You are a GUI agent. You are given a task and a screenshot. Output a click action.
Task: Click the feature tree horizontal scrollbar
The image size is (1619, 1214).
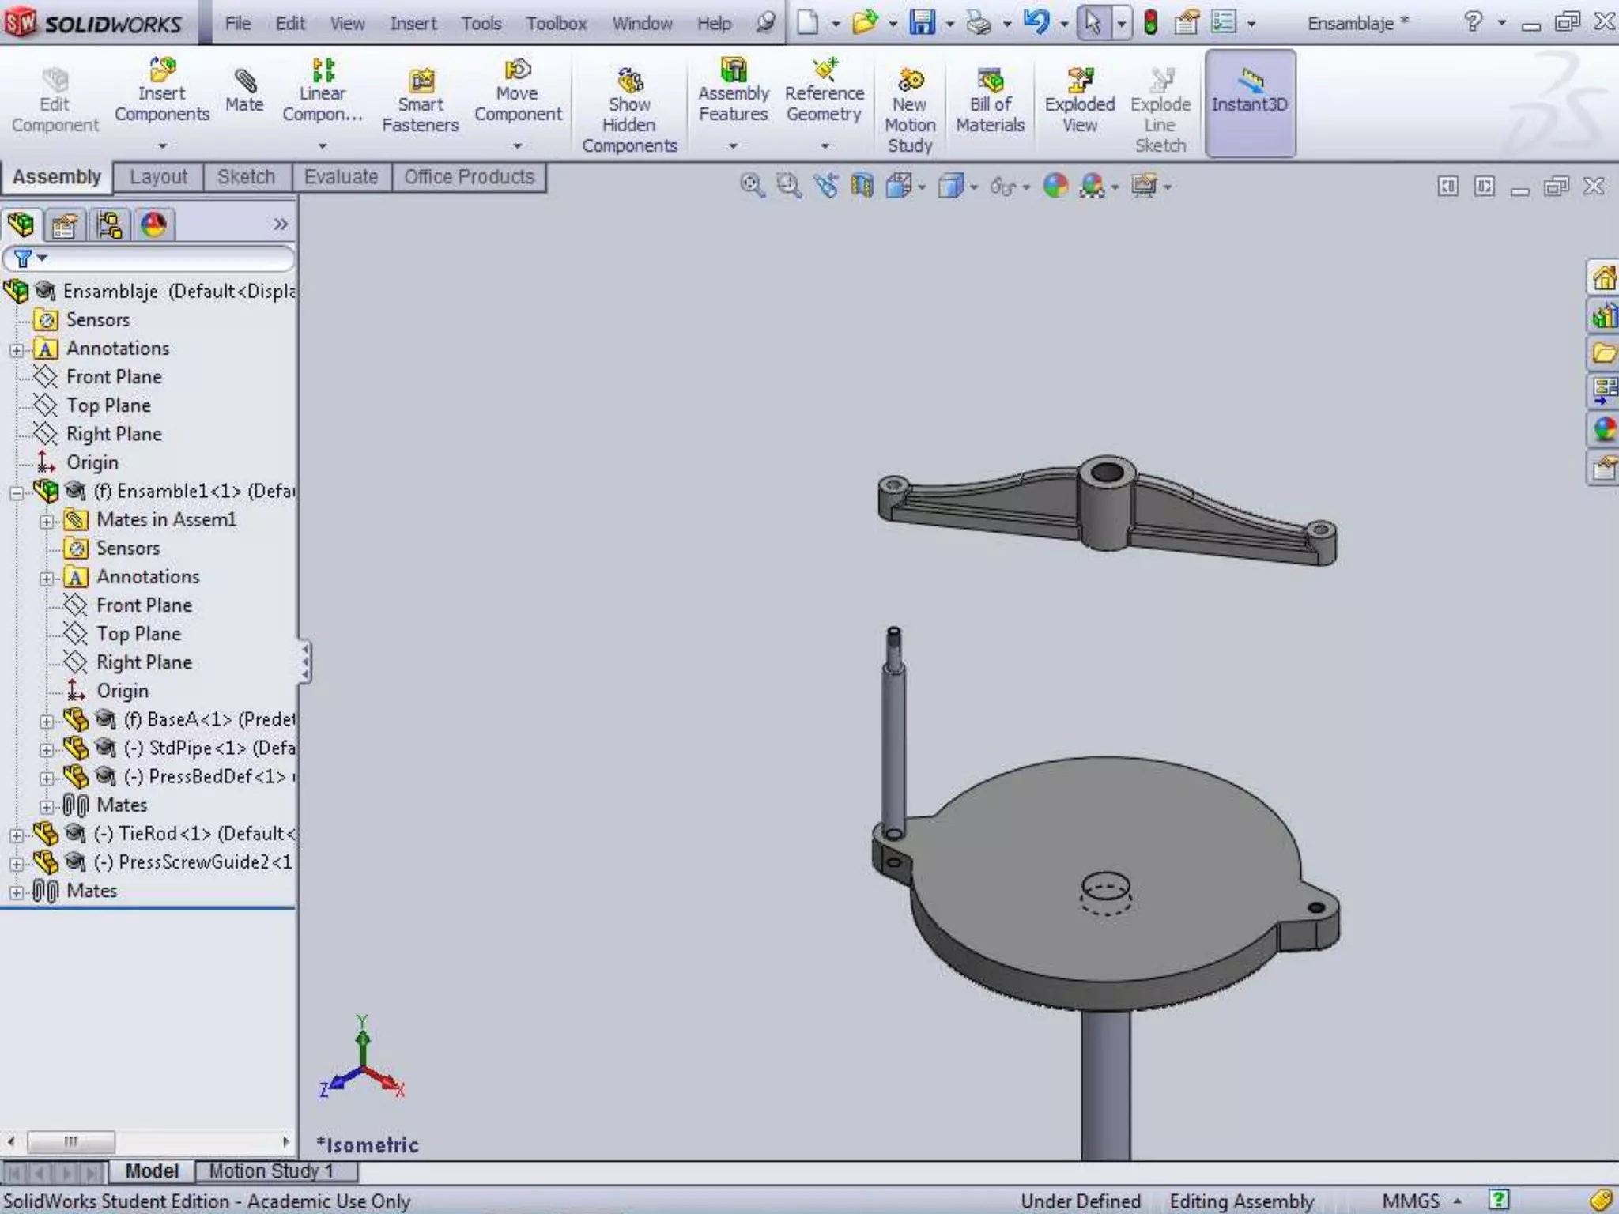point(71,1141)
